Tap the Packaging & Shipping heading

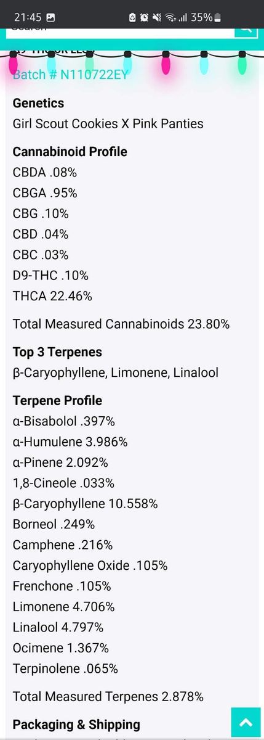(76, 724)
